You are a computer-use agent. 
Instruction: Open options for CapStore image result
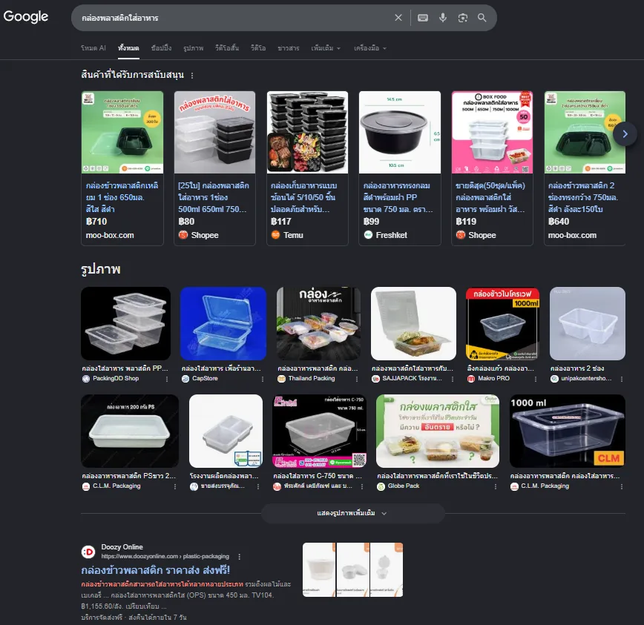click(x=263, y=379)
